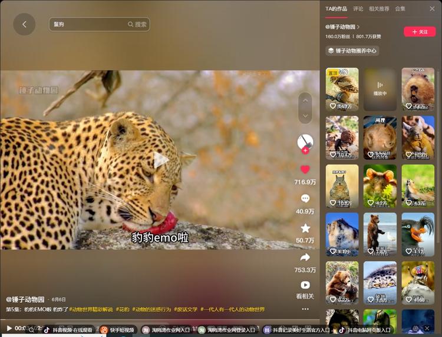
Task: Click the back arrow button
Action: click(x=24, y=24)
